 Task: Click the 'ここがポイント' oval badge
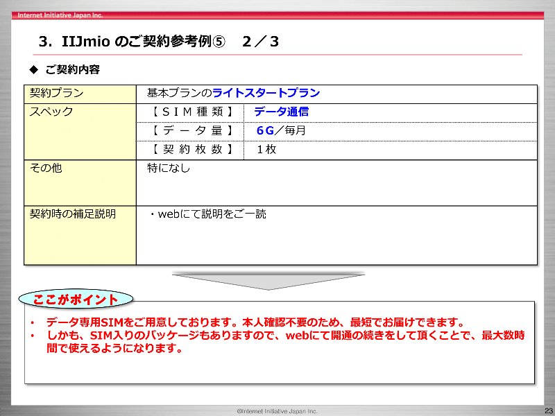[x=76, y=300]
